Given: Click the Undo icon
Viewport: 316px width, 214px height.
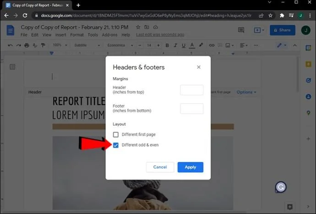Looking at the screenshot, I should (x=10, y=45).
